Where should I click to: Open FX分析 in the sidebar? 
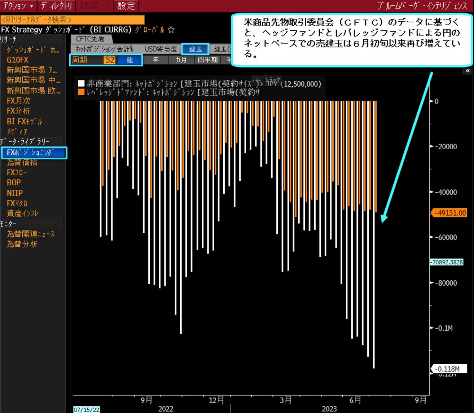pyautogui.click(x=18, y=111)
